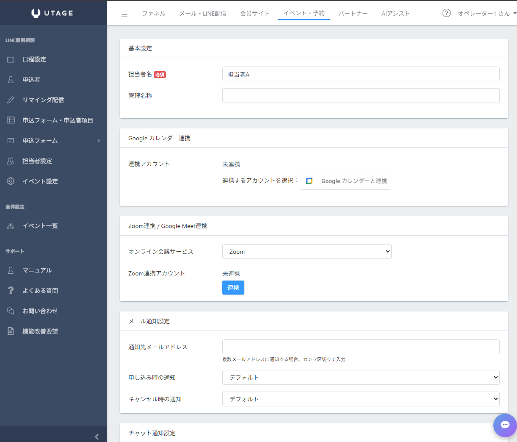Viewport: 517px width, 442px height.
Task: Expand the 申込フォーム submenu chevron
Action: click(99, 141)
